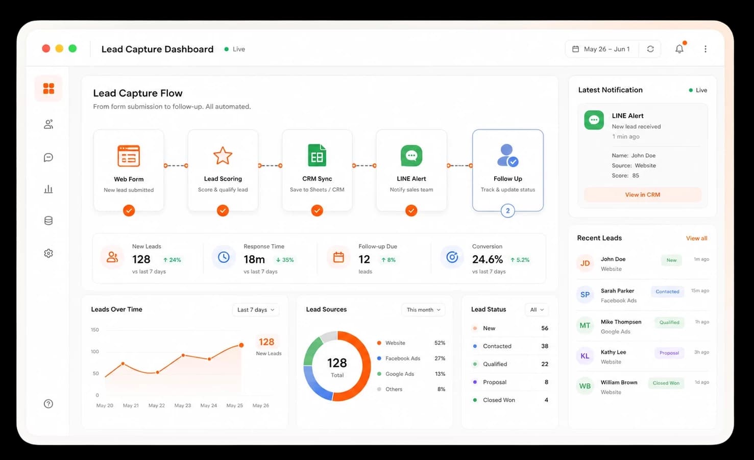754x460 pixels.
Task: Open the three-dot more options menu
Action: pos(706,49)
